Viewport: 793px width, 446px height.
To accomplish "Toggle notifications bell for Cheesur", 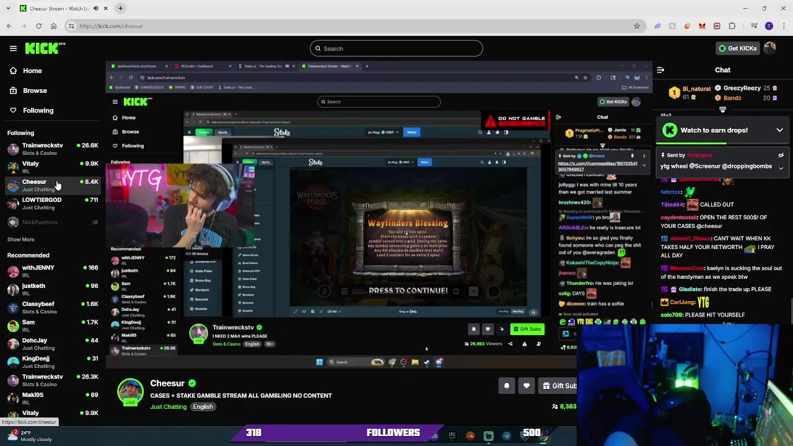I will coord(506,386).
